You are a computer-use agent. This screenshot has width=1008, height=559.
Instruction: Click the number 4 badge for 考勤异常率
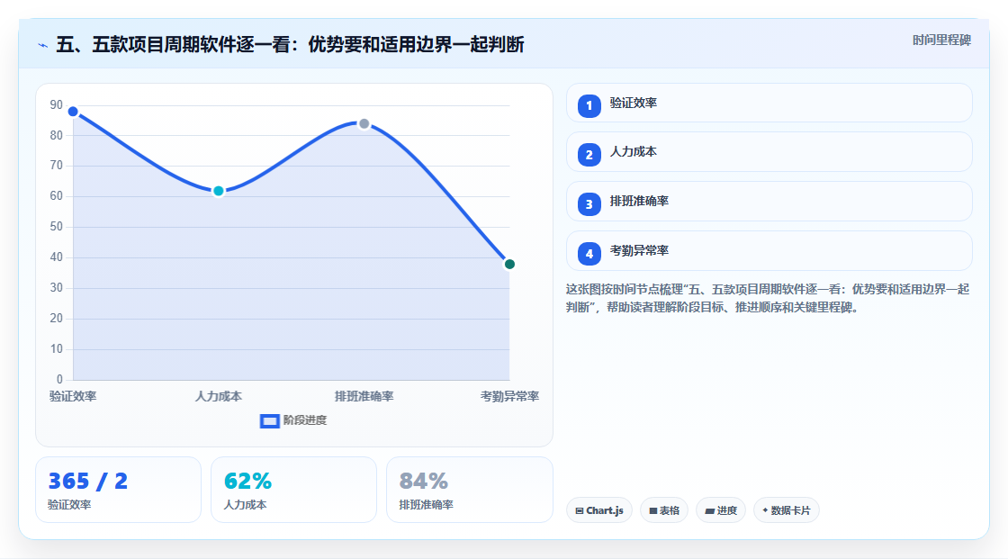tap(589, 254)
